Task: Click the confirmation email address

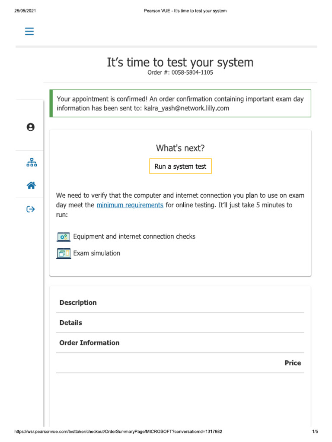Action: (186, 108)
